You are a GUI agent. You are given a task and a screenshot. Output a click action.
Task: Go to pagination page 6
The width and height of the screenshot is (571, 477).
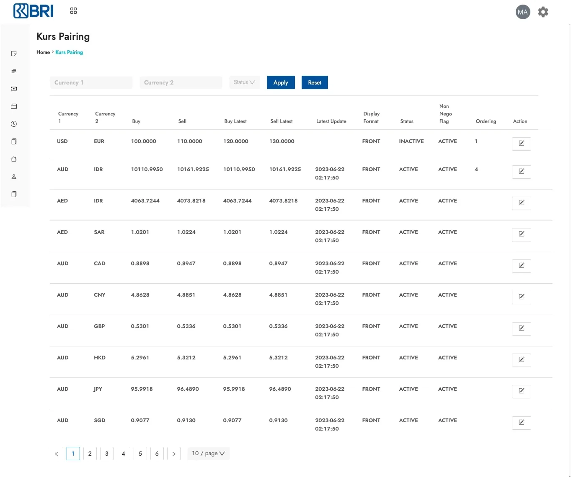pyautogui.click(x=157, y=454)
